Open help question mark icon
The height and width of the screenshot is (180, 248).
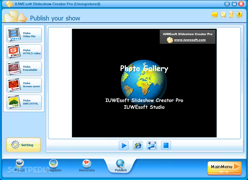239,15
